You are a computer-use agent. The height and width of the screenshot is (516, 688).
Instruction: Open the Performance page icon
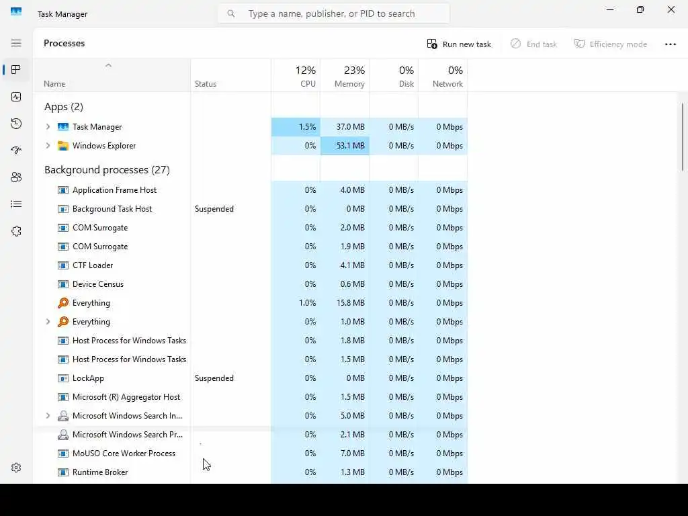click(x=16, y=97)
